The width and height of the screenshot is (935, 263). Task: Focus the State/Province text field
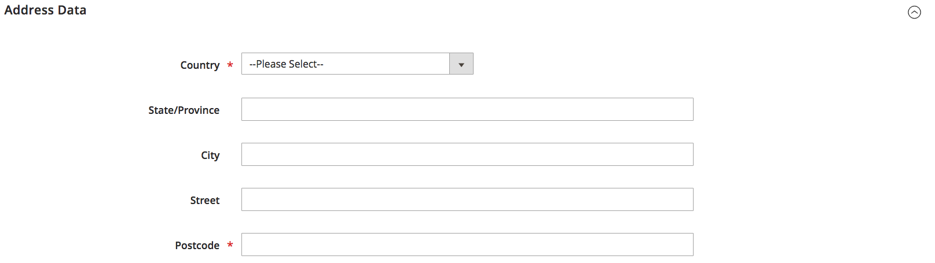pyautogui.click(x=467, y=109)
